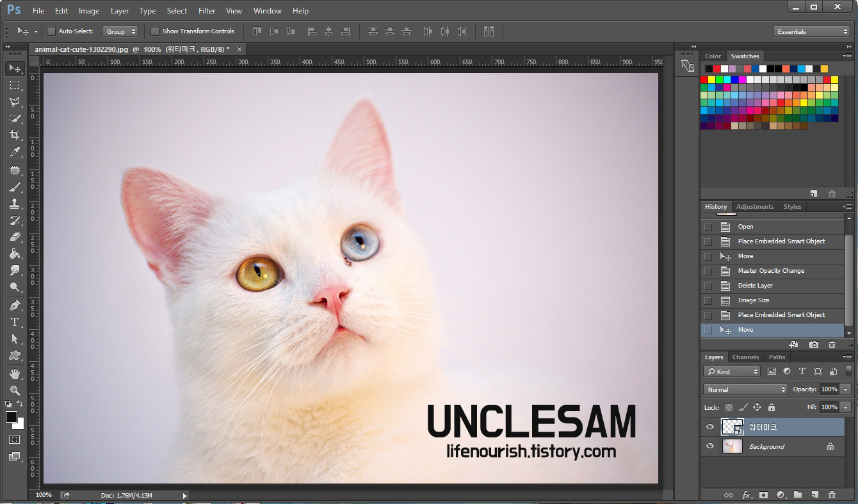
Task: Select the Eraser tool
Action: coord(15,237)
